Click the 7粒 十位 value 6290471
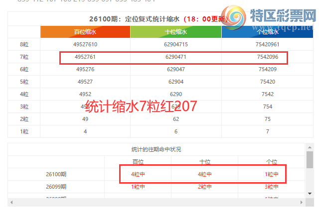Viewport: 321px width, 221px height. (176, 57)
